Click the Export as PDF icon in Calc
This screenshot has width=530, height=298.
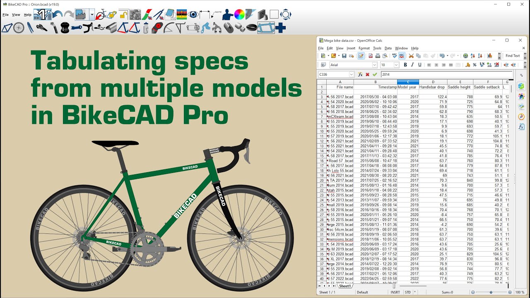pyautogui.click(x=371, y=56)
